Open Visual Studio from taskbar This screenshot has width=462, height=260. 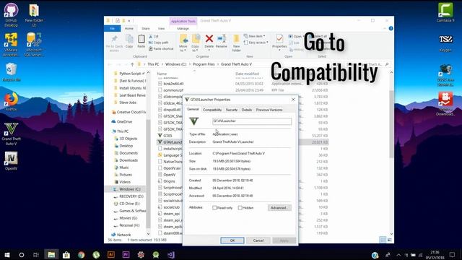pyautogui.click(x=171, y=255)
